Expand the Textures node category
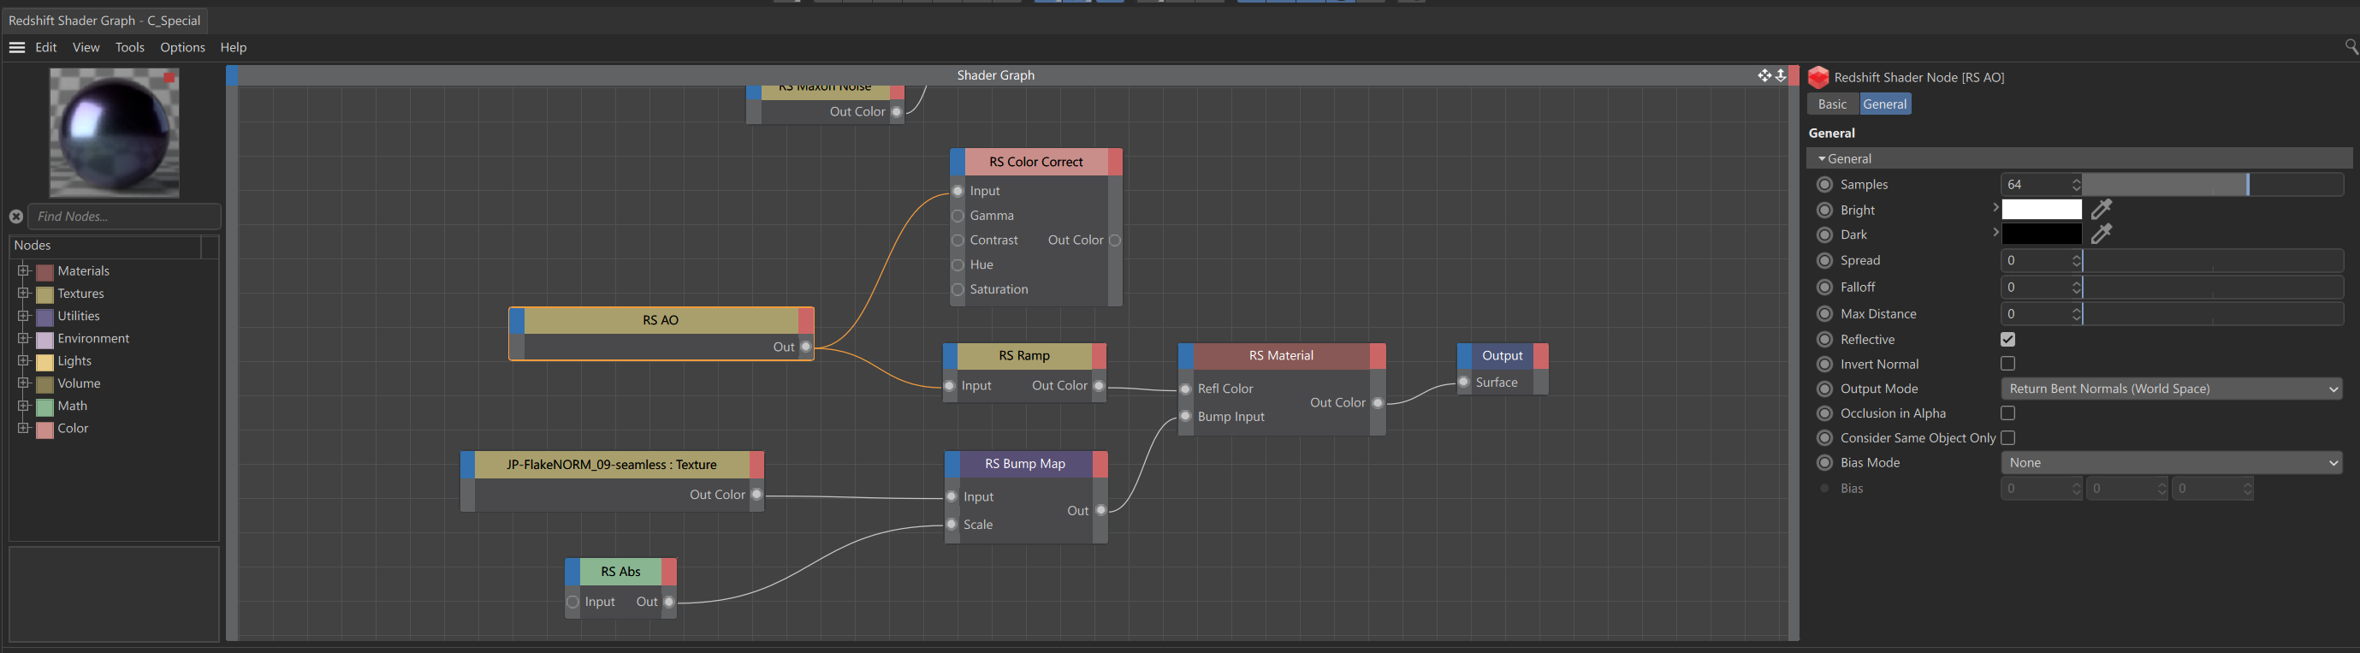The image size is (2360, 653). point(24,293)
